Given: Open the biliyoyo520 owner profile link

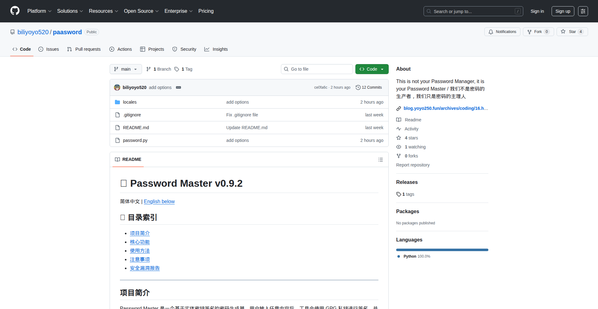Looking at the screenshot, I should [x=33, y=32].
